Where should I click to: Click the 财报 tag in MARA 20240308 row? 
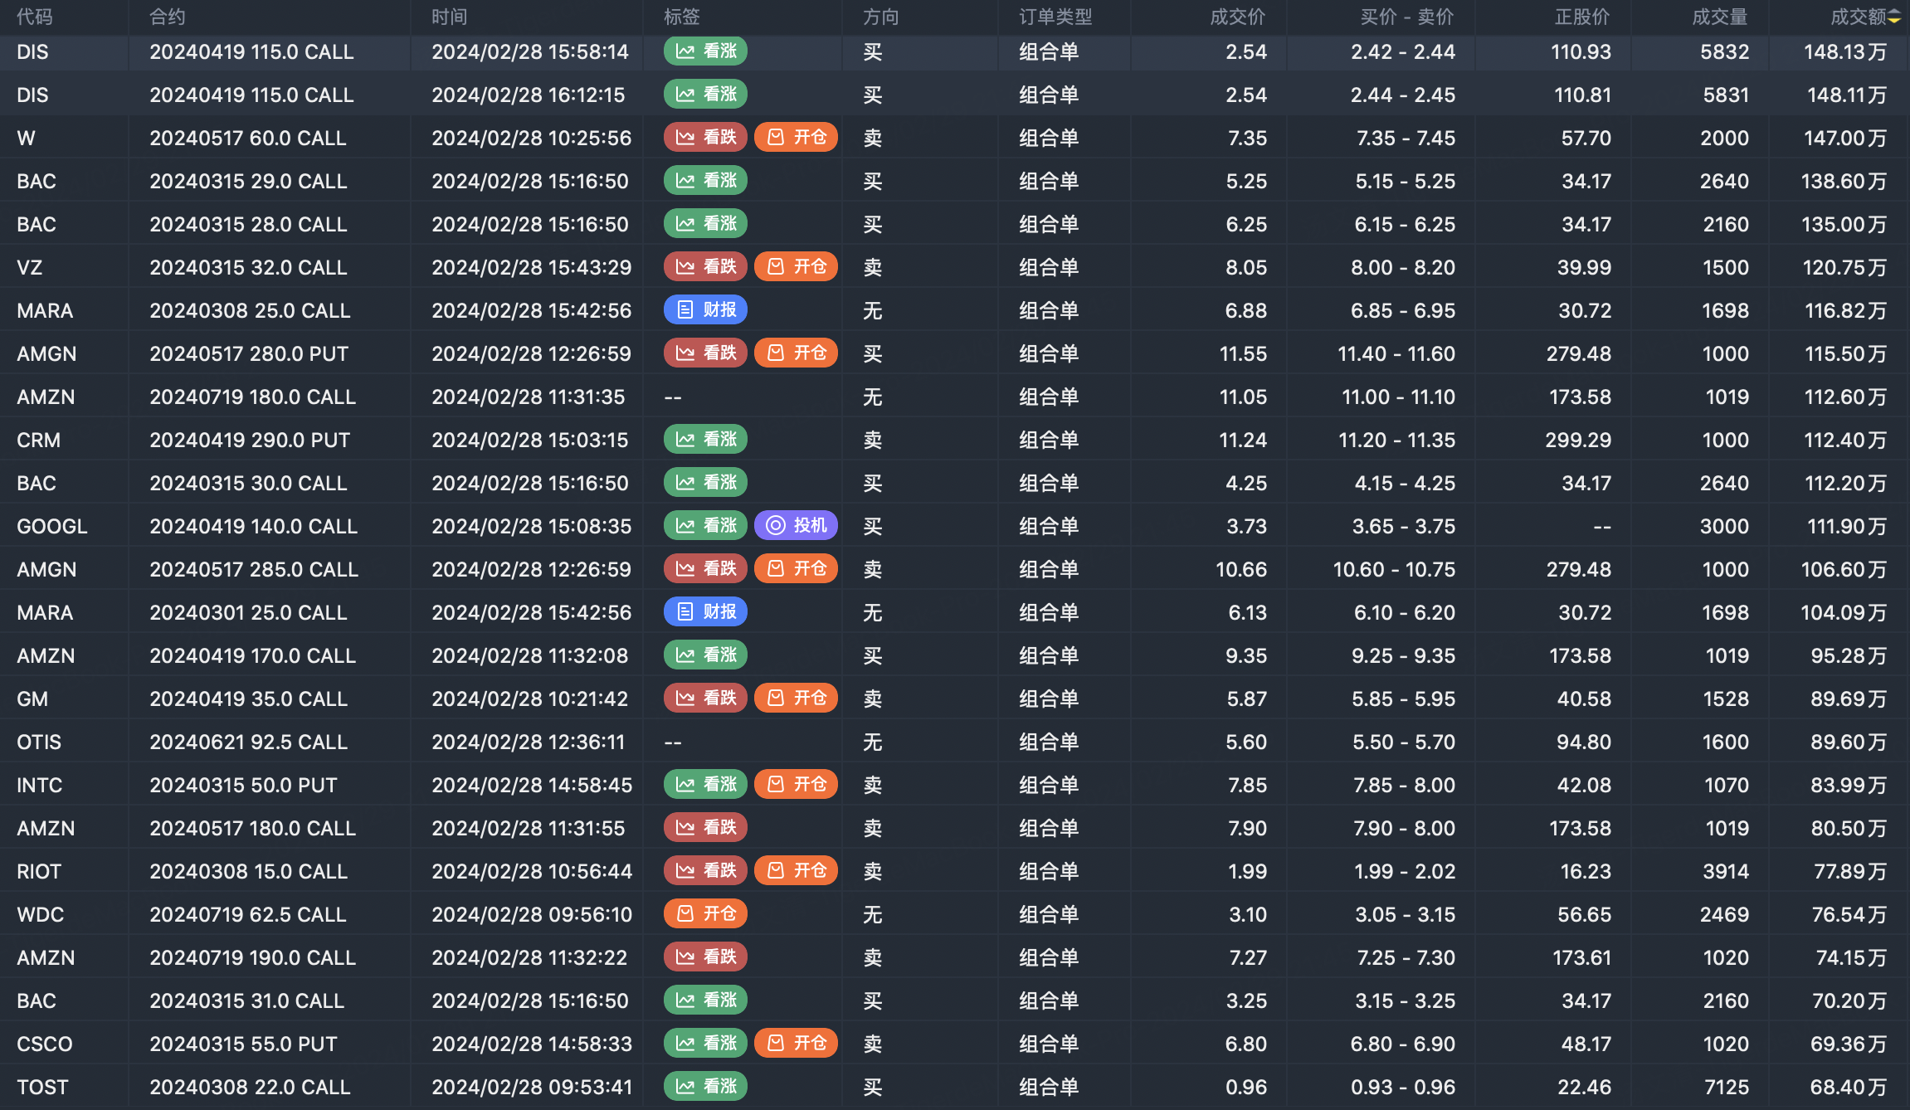(705, 310)
